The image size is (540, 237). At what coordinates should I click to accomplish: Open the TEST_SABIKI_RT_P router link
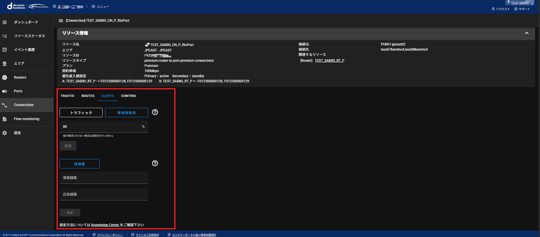pos(329,61)
